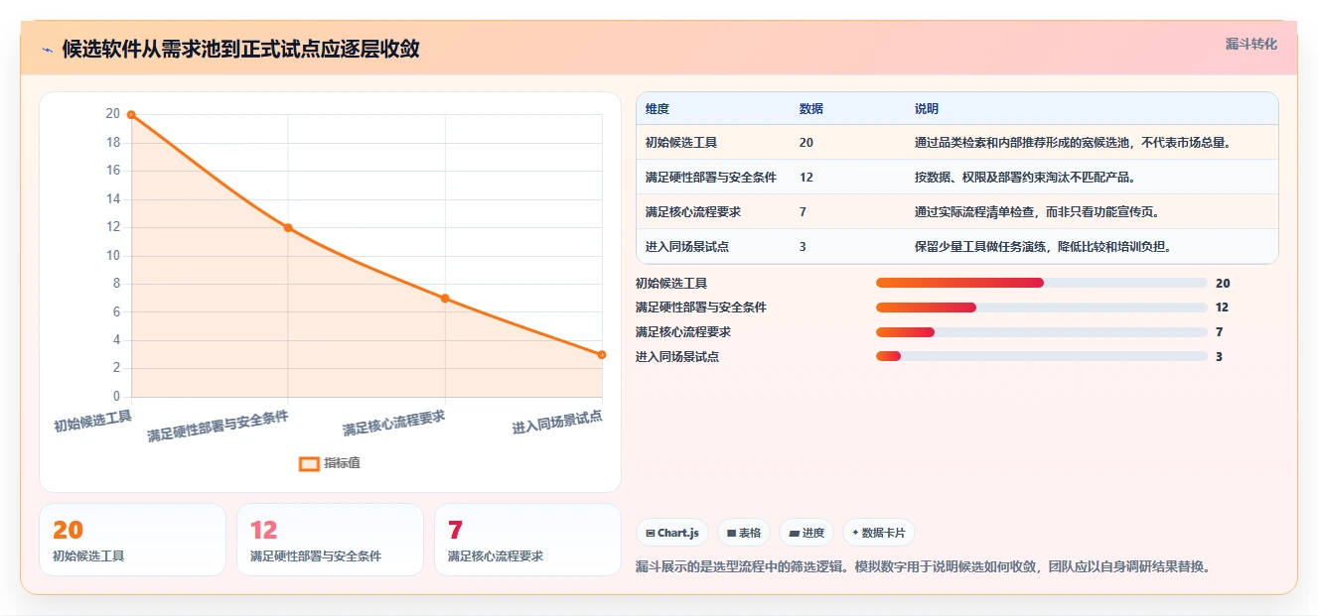Click the 满足硬性部署与安全条件 table cell
The height and width of the screenshot is (616, 1318).
[x=711, y=178]
